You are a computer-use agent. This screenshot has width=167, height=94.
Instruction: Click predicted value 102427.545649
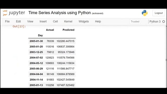tap(65, 80)
